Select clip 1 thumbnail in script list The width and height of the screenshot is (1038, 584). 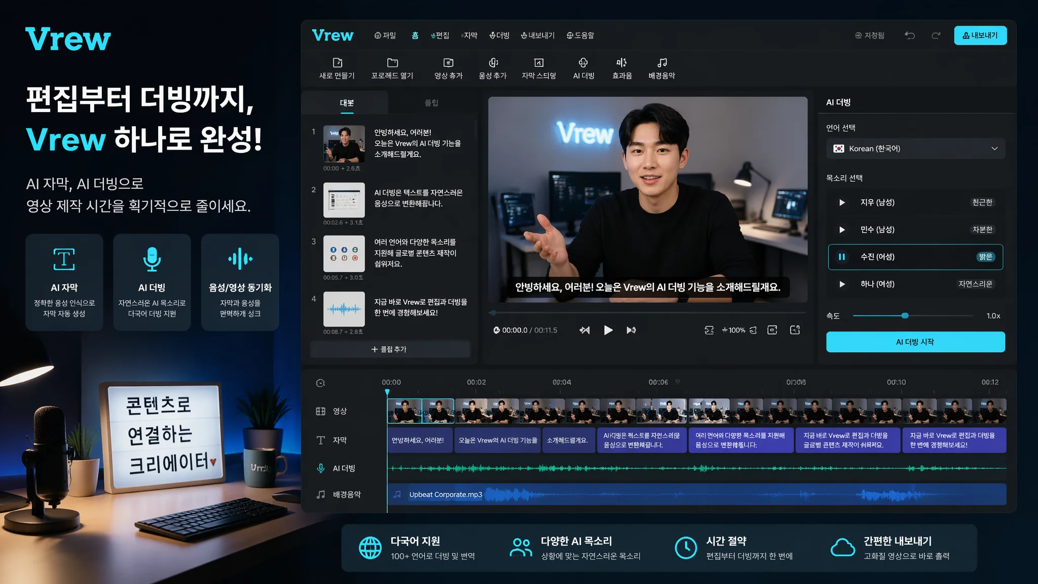pyautogui.click(x=344, y=144)
